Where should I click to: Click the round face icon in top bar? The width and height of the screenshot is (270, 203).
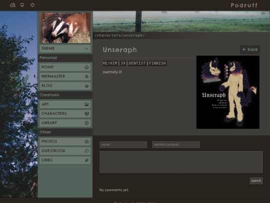pos(32,5)
